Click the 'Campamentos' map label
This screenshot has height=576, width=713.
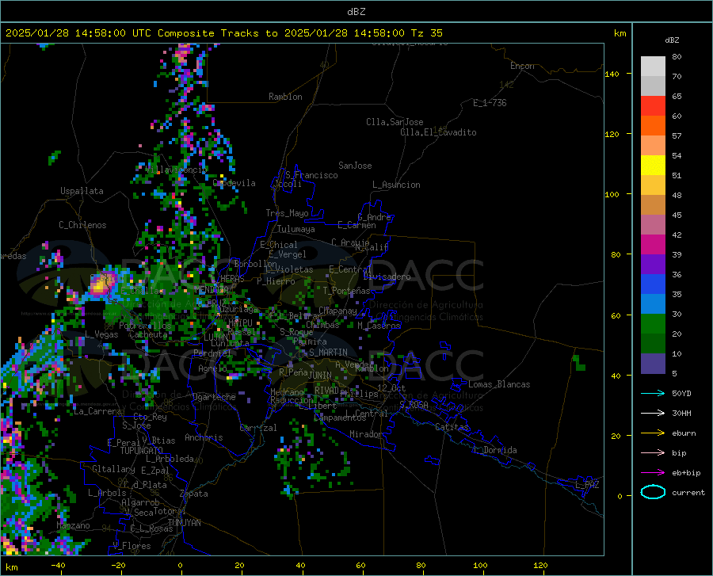pyautogui.click(x=340, y=417)
